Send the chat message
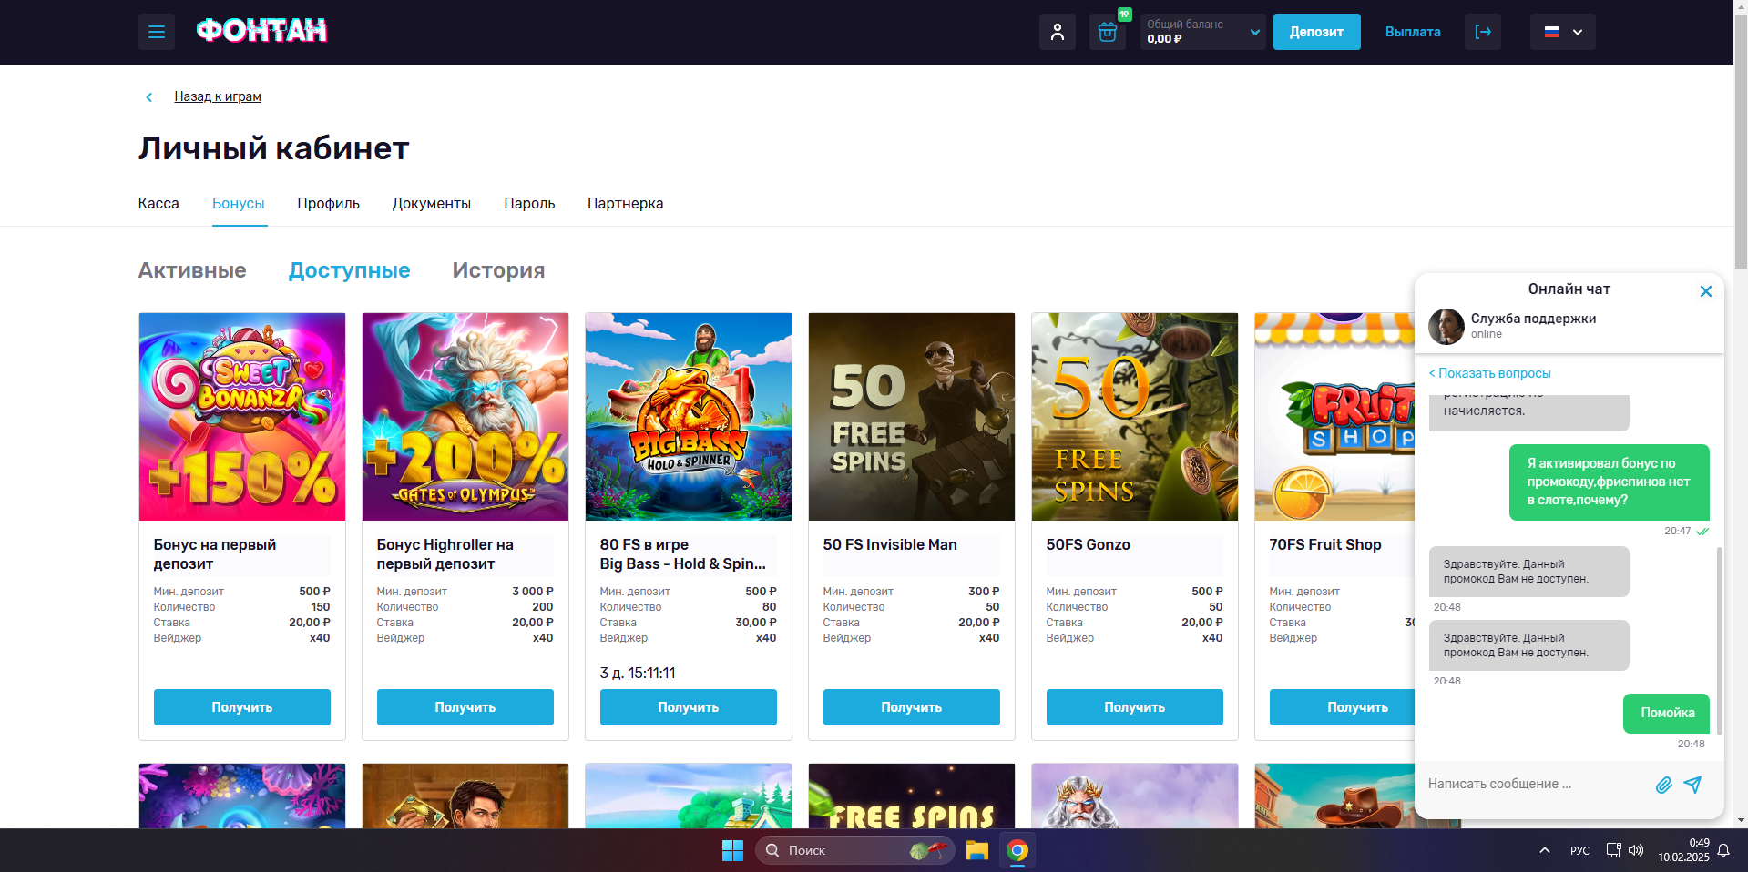 [1692, 785]
